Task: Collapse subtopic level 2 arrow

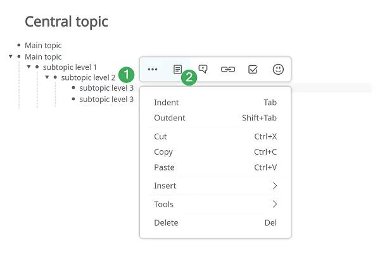Action: click(x=47, y=77)
